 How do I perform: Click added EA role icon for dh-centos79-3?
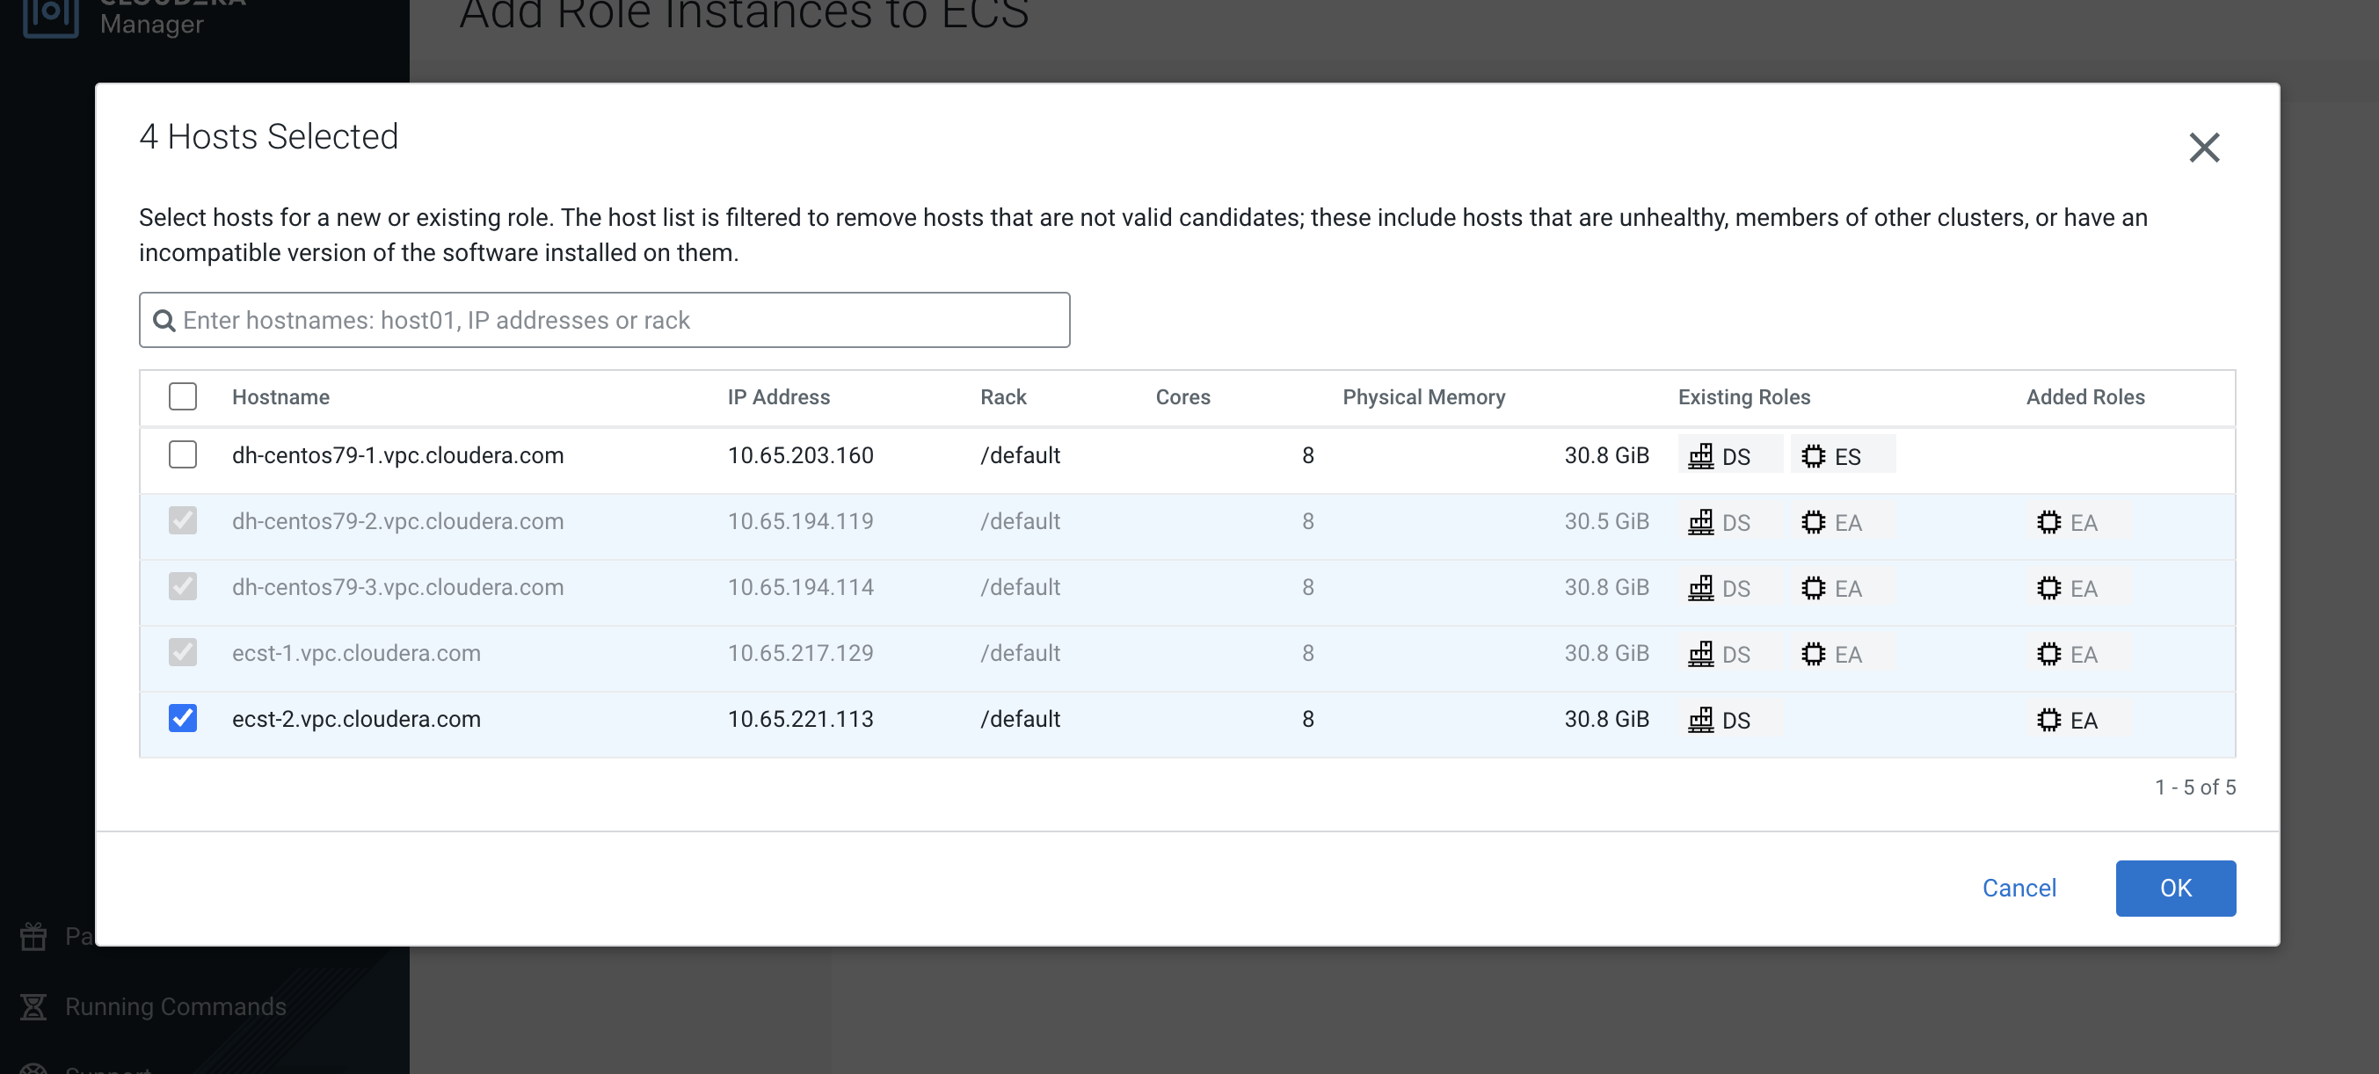(2048, 588)
